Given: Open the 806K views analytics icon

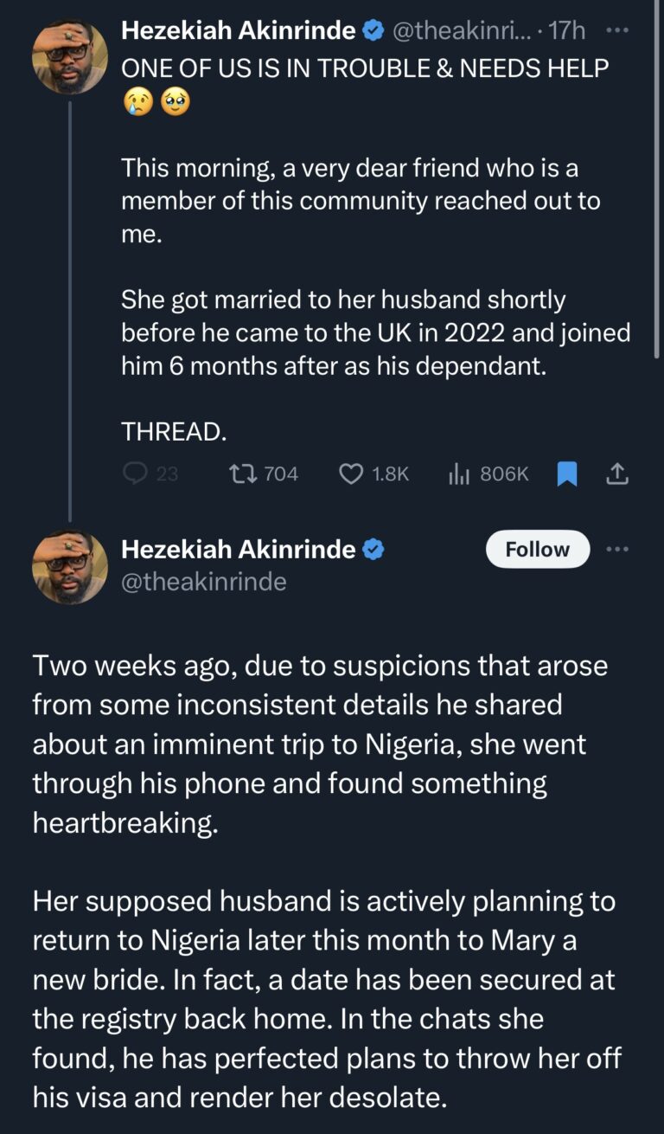Looking at the screenshot, I should click(458, 474).
